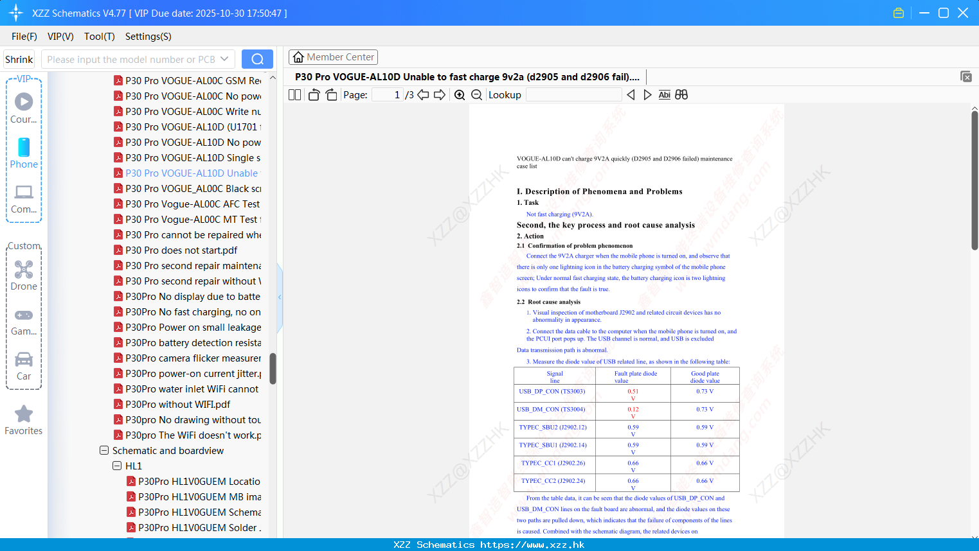Select Computer category in sidebar
The height and width of the screenshot is (551, 979).
[24, 199]
